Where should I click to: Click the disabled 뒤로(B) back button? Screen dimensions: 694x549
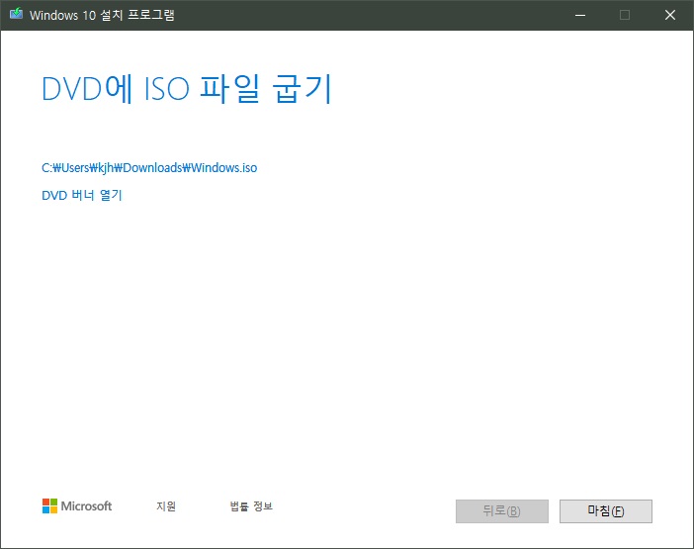pyautogui.click(x=502, y=511)
